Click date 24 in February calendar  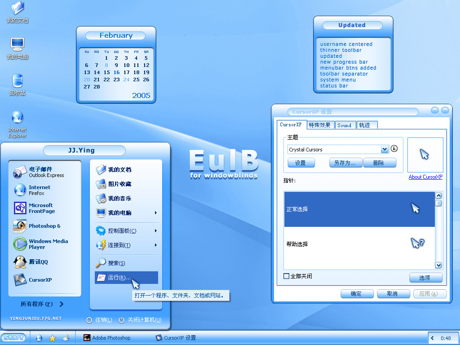(126, 80)
